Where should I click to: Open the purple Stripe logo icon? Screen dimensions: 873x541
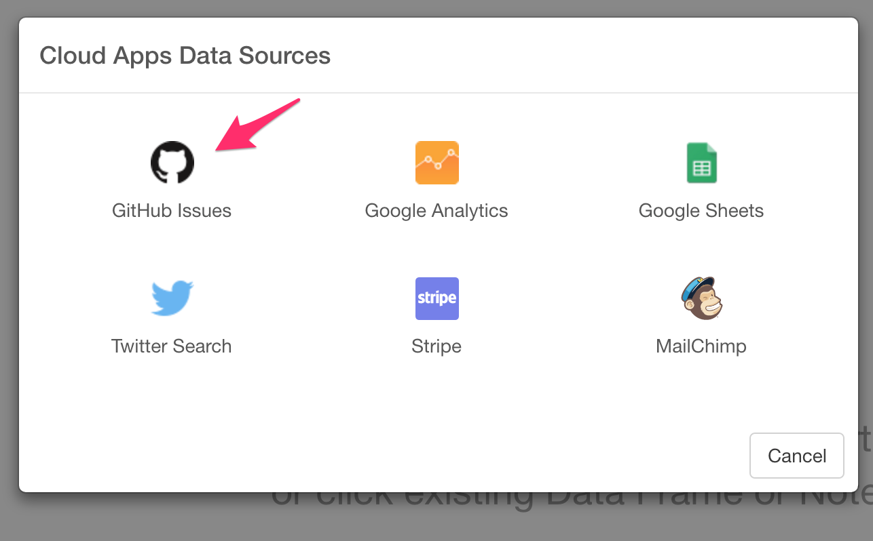tap(436, 298)
